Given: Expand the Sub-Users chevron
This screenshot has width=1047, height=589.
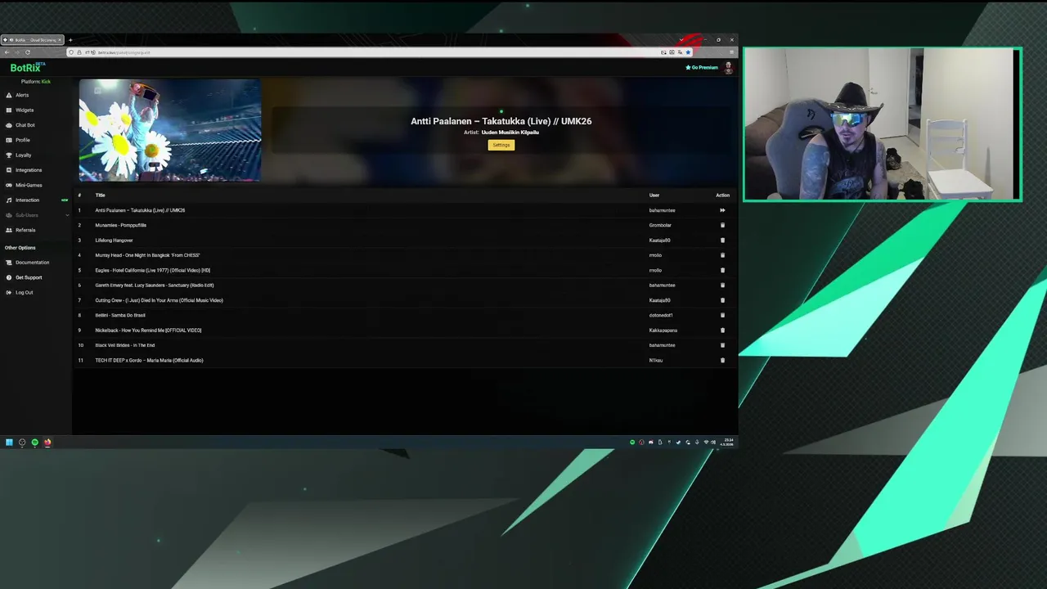Looking at the screenshot, I should coord(67,215).
